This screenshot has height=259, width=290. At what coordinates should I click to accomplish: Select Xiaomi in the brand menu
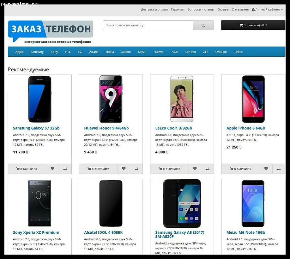coord(126,52)
